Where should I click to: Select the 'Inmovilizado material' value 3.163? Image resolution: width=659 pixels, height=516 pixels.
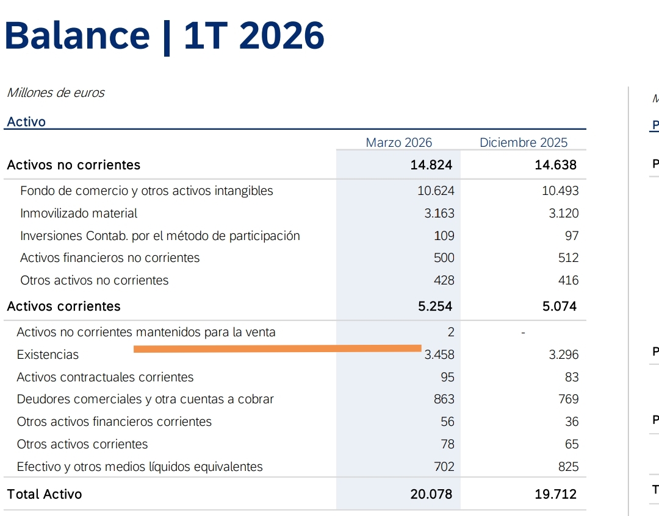[x=439, y=214]
